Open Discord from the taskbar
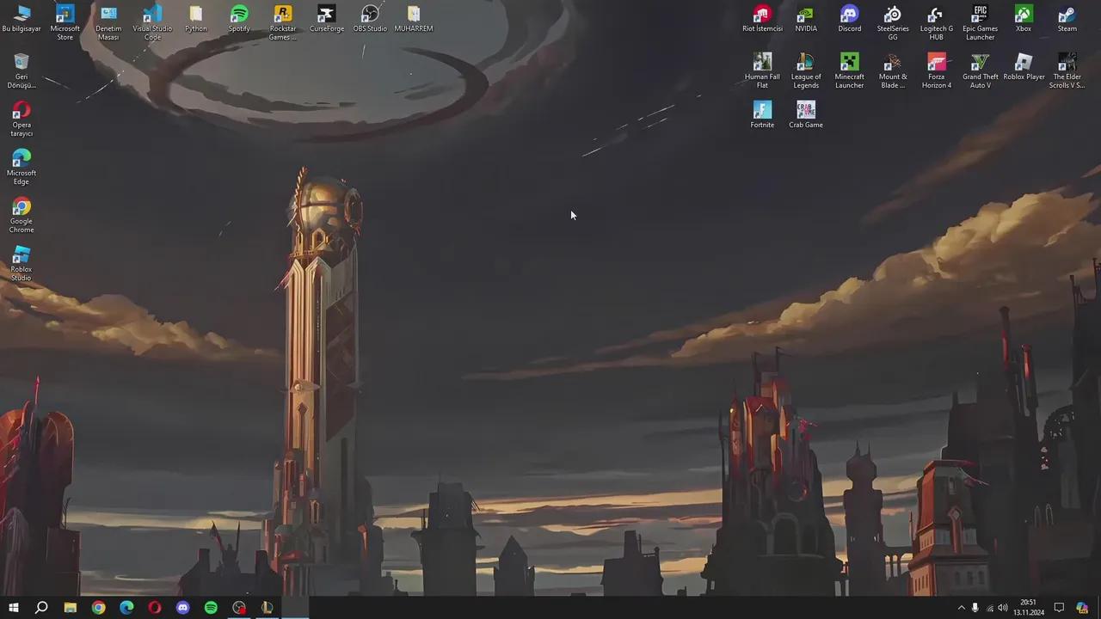The height and width of the screenshot is (619, 1101). tap(183, 608)
